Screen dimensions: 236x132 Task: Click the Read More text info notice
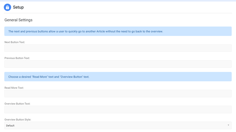(118, 77)
